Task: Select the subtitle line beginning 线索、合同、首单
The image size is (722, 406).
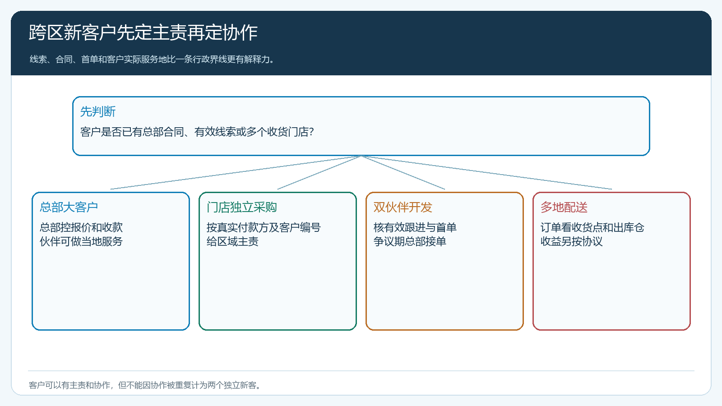Action: click(x=153, y=60)
